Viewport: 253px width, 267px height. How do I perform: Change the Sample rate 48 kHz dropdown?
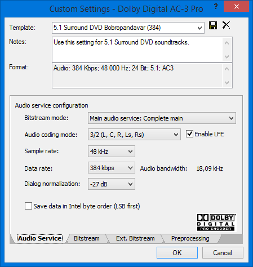click(112, 152)
